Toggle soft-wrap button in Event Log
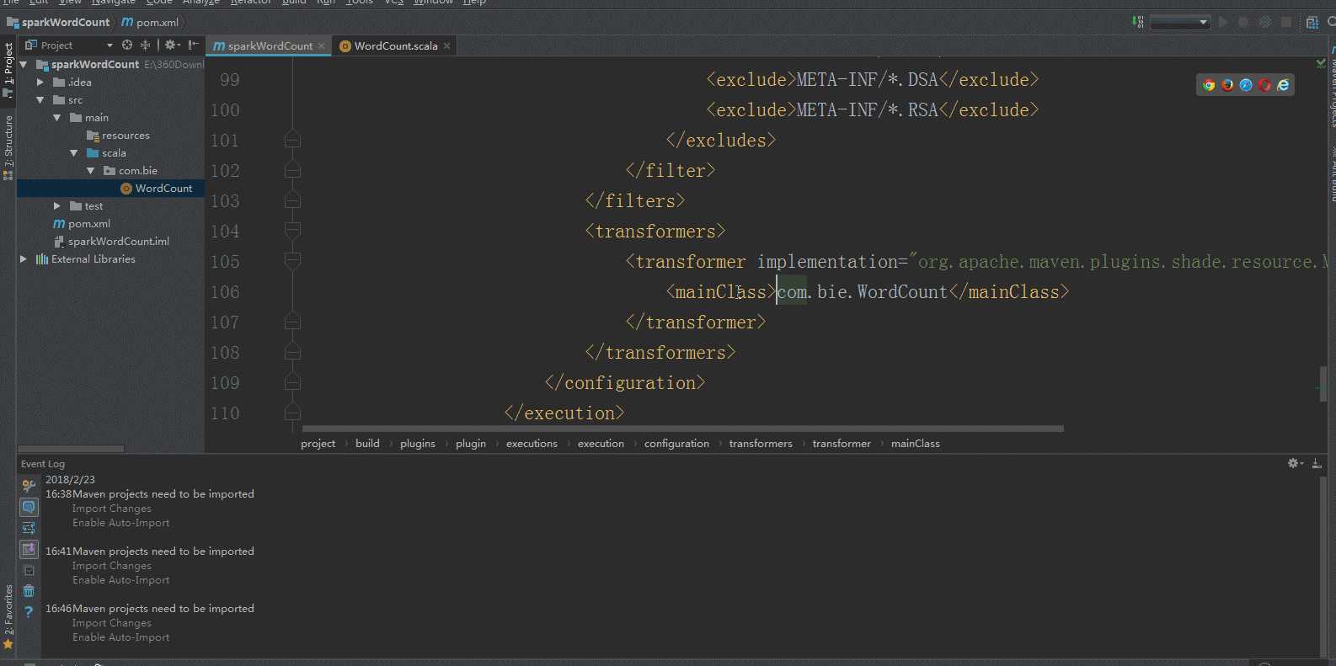The image size is (1336, 666). tap(29, 528)
